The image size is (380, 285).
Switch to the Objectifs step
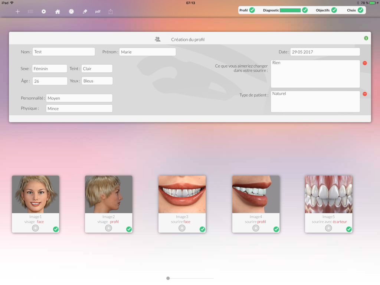(x=324, y=10)
